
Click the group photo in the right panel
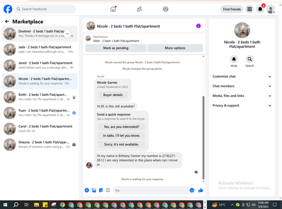pos(242,30)
